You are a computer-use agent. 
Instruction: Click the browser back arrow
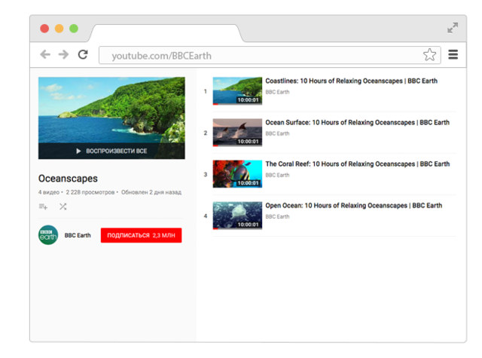pos(45,54)
